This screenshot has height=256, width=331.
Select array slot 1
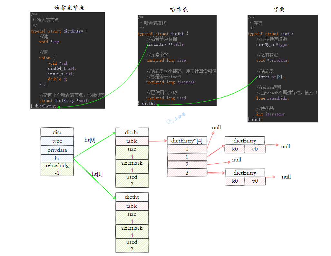coord(187,157)
